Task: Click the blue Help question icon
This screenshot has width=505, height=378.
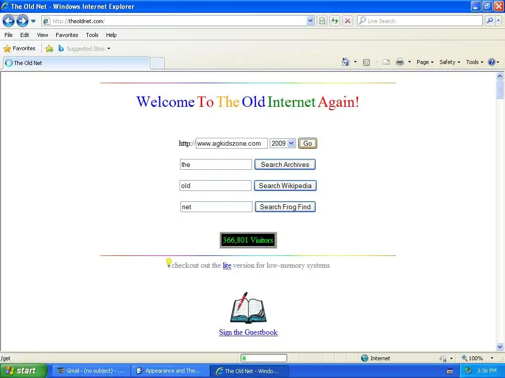Action: (x=492, y=62)
